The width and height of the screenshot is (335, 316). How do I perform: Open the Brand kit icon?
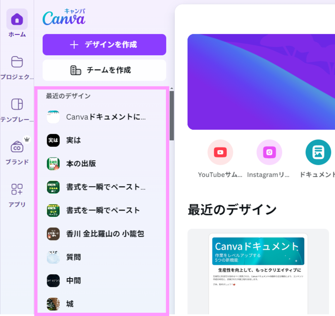pos(17,147)
